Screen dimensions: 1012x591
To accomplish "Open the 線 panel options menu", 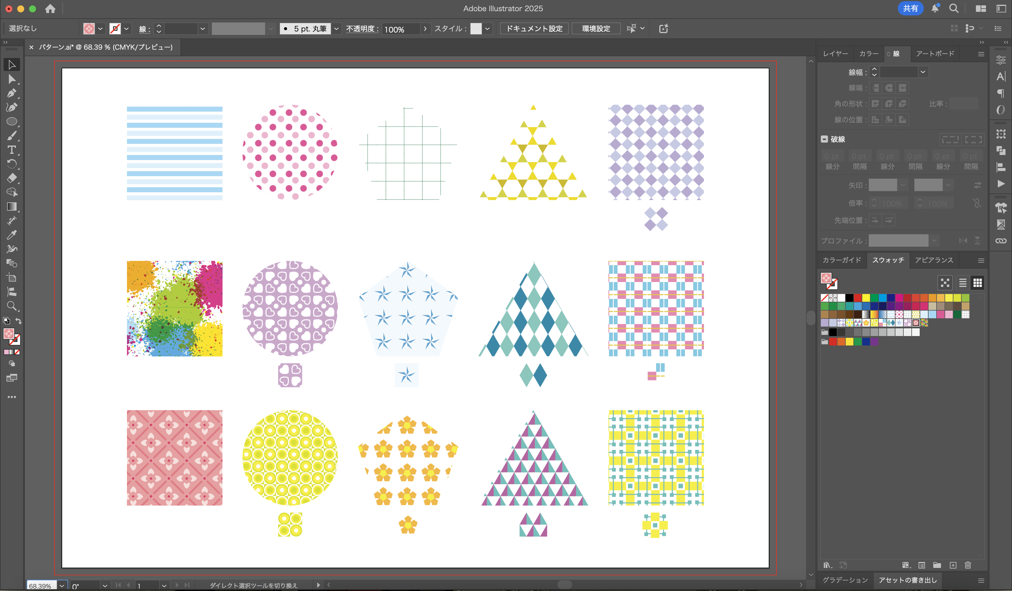I will [x=981, y=54].
